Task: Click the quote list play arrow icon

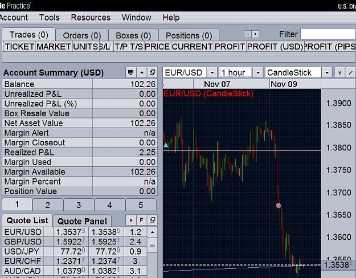Action: click(131, 220)
